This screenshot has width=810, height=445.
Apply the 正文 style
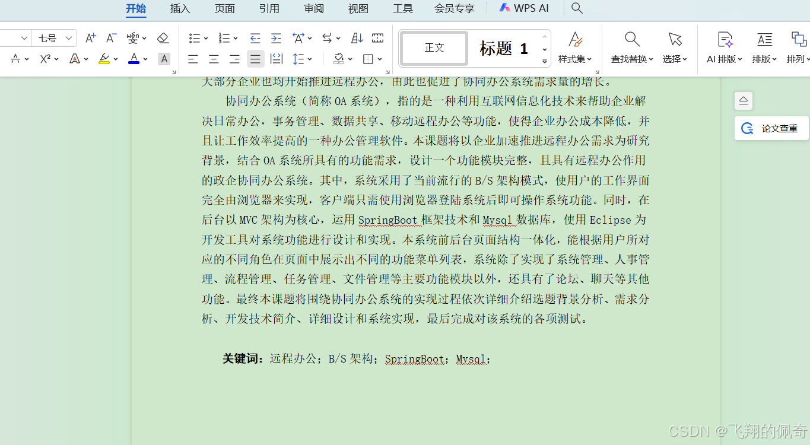click(434, 48)
